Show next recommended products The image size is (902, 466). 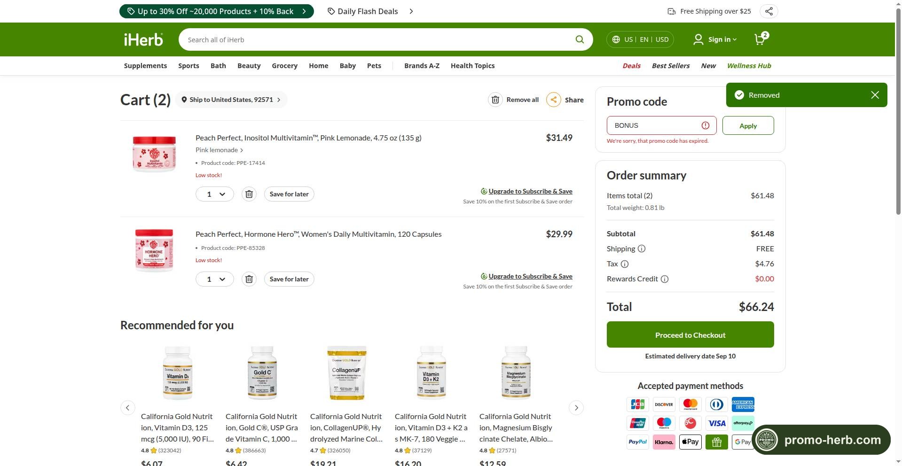(576, 408)
